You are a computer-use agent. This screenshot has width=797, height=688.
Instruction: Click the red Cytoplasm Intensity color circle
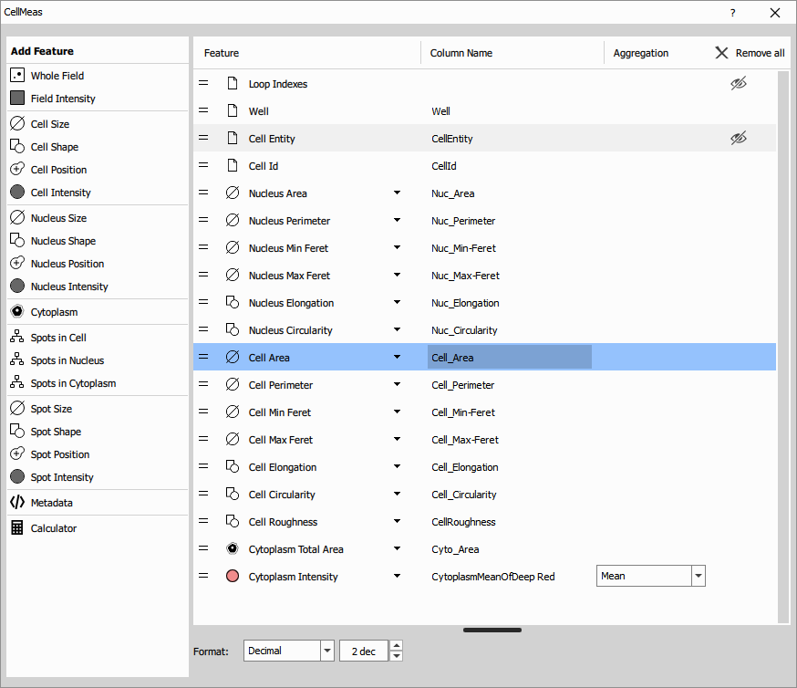coord(233,577)
